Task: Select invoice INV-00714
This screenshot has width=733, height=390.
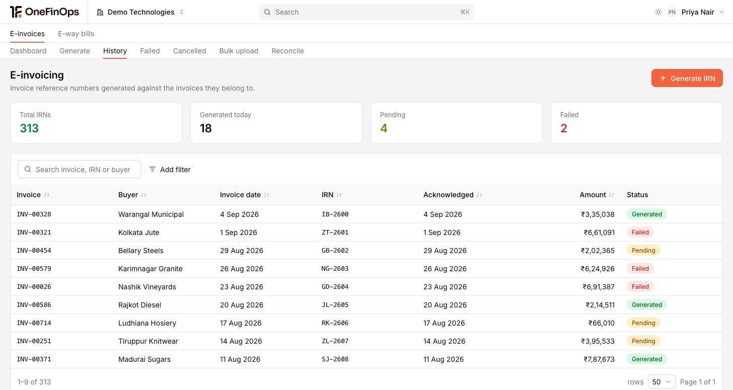Action: coord(34,323)
